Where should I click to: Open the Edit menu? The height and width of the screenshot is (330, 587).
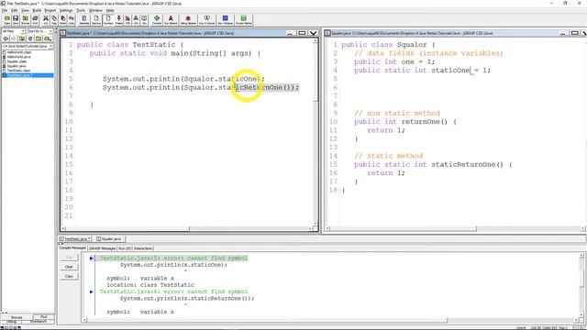[15, 10]
